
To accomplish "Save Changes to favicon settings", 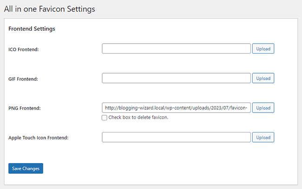I will click(x=26, y=168).
